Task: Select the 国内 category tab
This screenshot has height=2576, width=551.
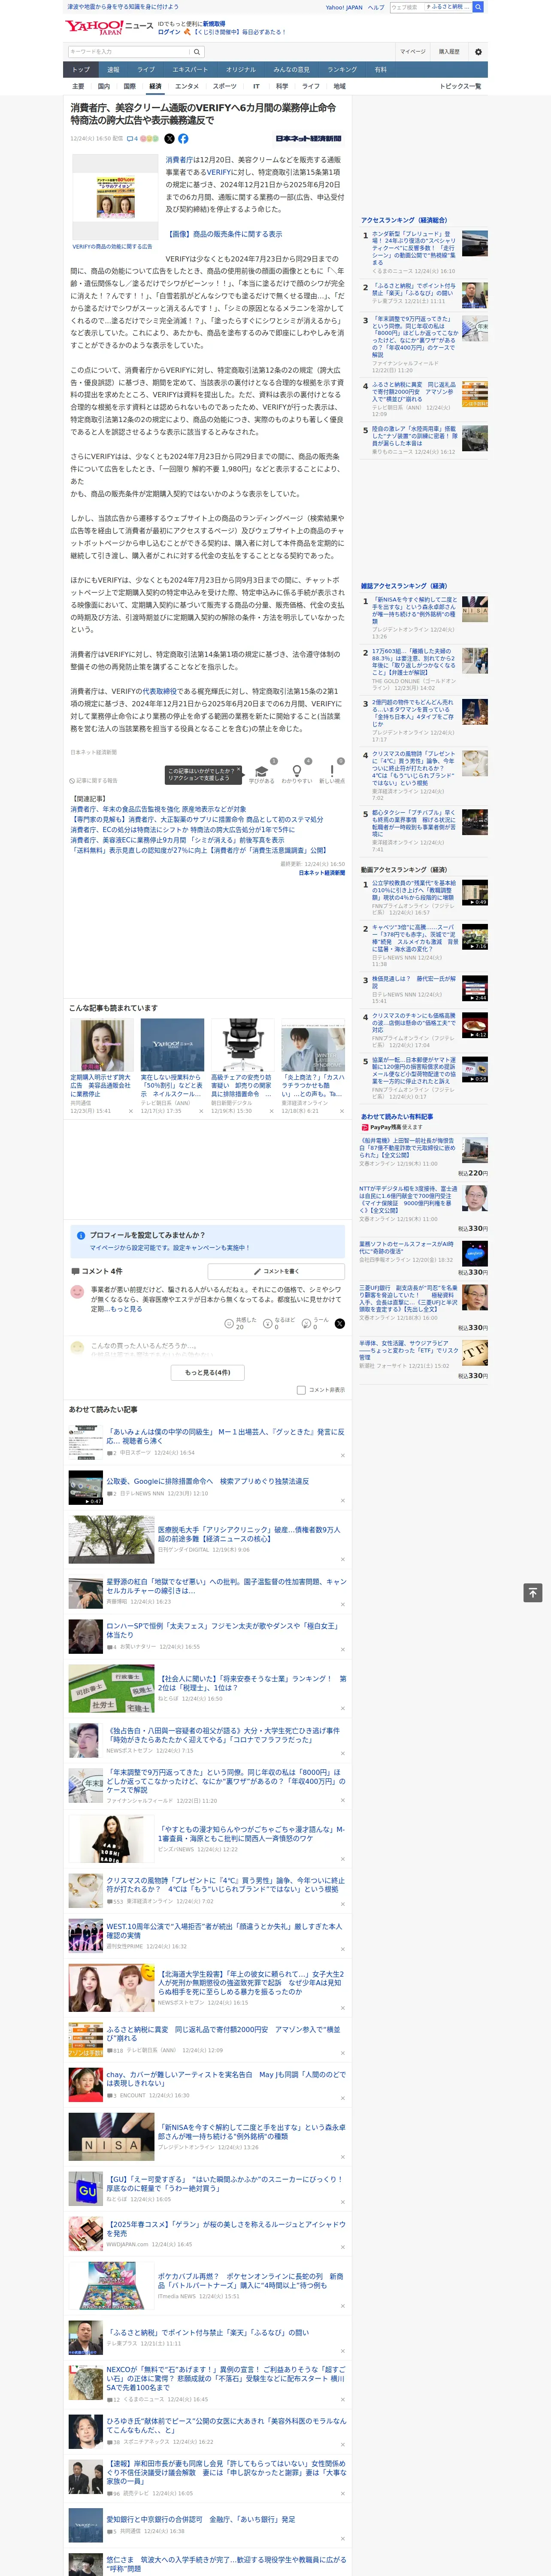Action: coord(104,86)
